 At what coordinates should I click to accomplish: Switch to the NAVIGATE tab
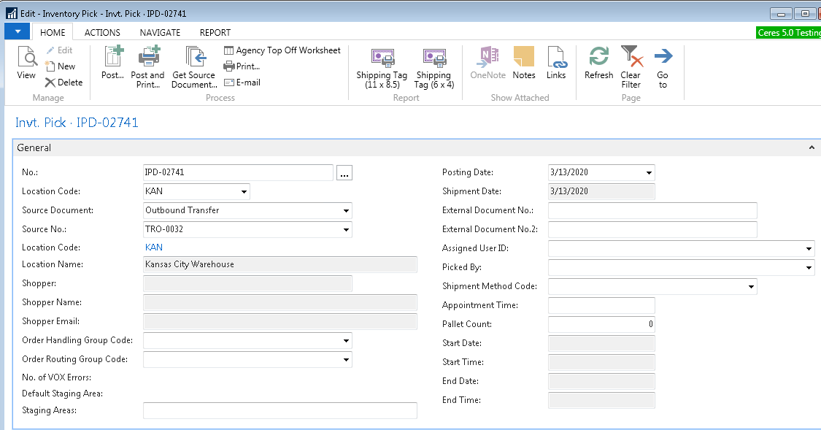click(160, 32)
